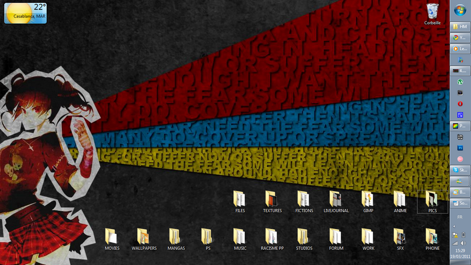Open the RACISME PP folder
471x265 pixels.
pyautogui.click(x=272, y=240)
